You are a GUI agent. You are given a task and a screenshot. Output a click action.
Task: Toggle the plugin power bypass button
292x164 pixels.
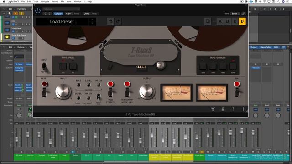tap(38, 10)
